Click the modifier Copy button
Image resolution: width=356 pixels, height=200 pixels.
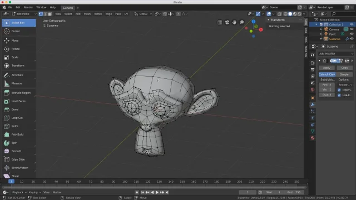[344, 68]
